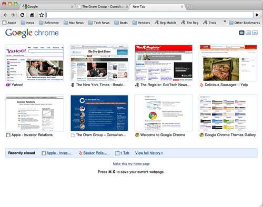This screenshot has height=207, width=263.
Task: Reload the page with the refresh icon
Action: (22, 15)
